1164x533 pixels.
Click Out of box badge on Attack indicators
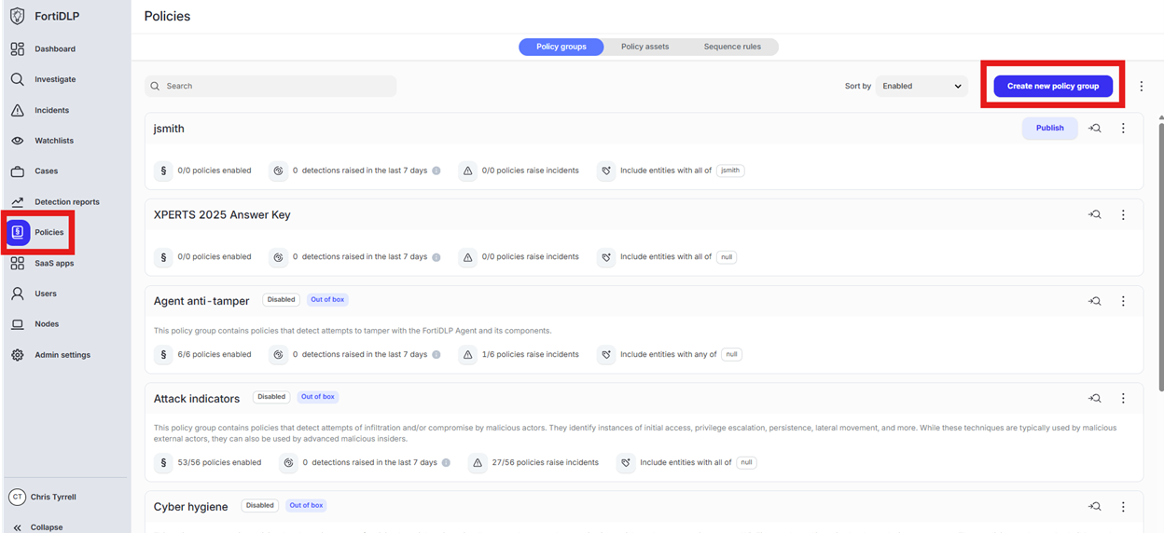(317, 397)
